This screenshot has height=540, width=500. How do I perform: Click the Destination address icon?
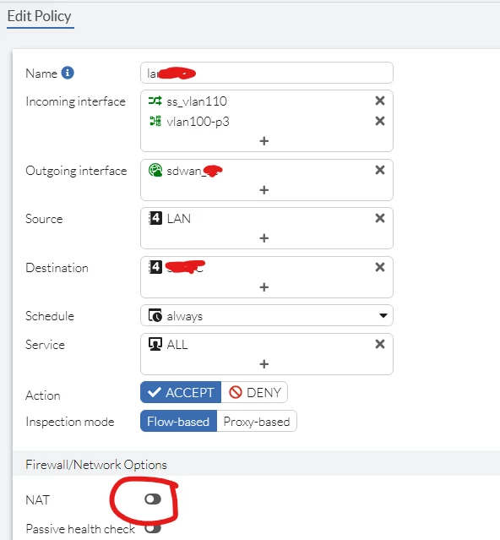coord(155,267)
